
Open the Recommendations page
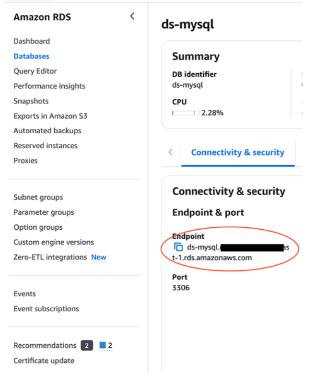coord(45,346)
